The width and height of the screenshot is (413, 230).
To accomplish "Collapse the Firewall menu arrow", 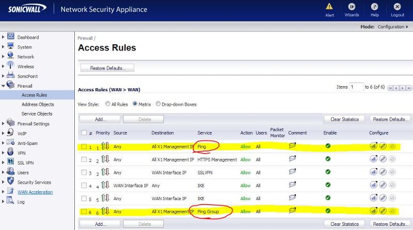I will click(x=3, y=86).
